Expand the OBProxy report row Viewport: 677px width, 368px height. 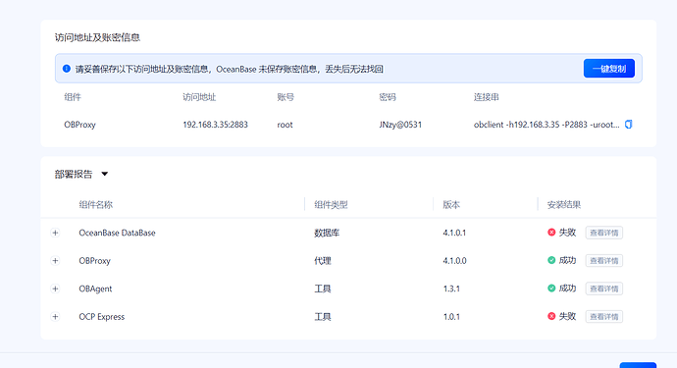(x=55, y=261)
